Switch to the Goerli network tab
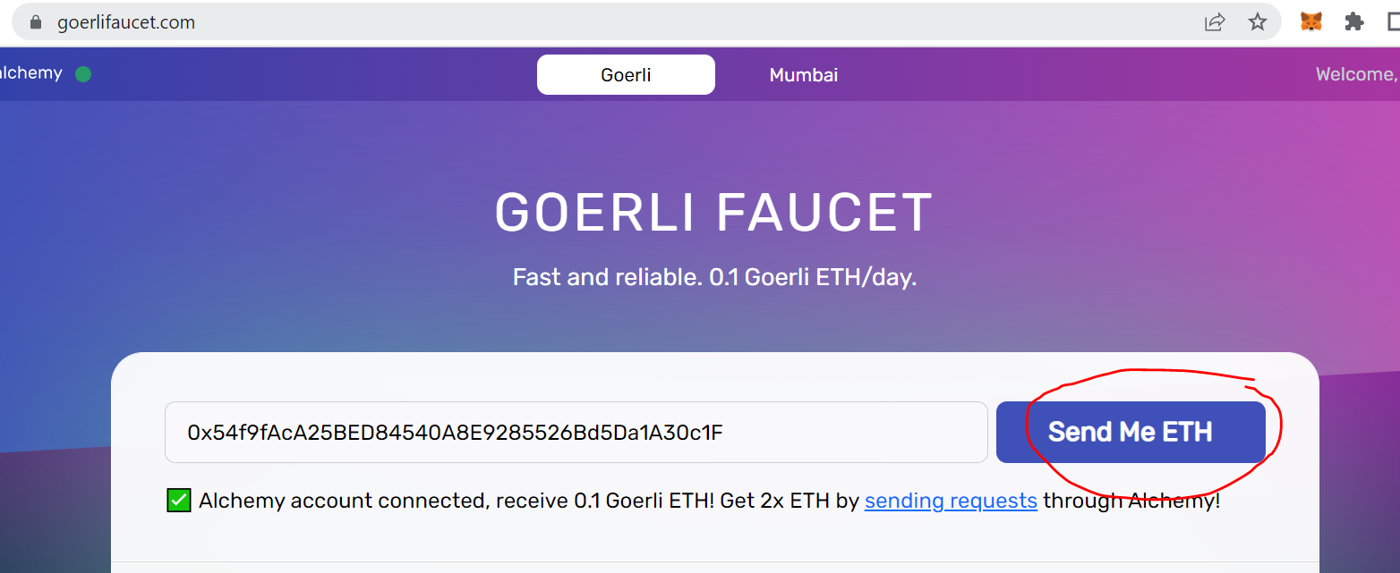1400x573 pixels. point(626,75)
